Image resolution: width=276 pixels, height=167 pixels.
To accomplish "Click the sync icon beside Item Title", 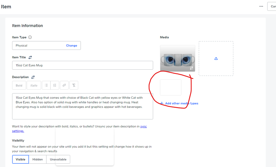I will [x=30, y=57].
